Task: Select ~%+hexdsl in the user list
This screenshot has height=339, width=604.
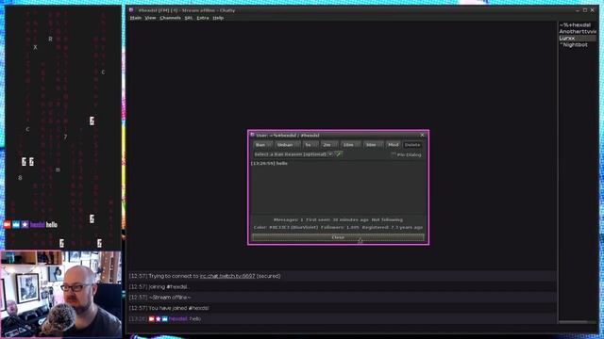Action: [x=575, y=25]
